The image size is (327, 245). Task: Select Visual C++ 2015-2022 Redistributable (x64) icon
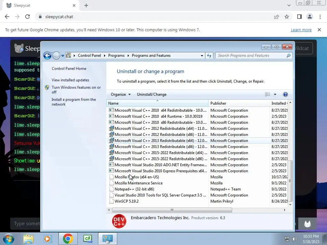coord(111,152)
